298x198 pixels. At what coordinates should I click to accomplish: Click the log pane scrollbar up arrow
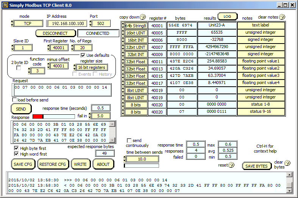pyautogui.click(x=289, y=175)
